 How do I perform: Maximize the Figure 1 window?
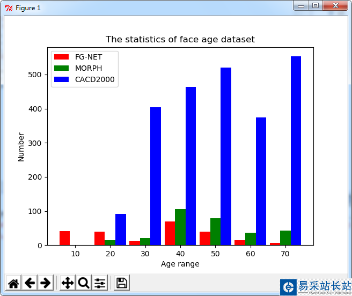tap(316, 6)
